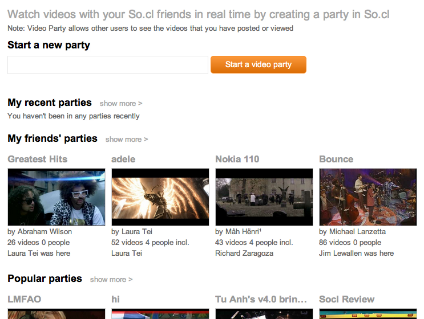This screenshot has height=319, width=424.
Task: Expand show more for Popular parties
Action: [111, 280]
